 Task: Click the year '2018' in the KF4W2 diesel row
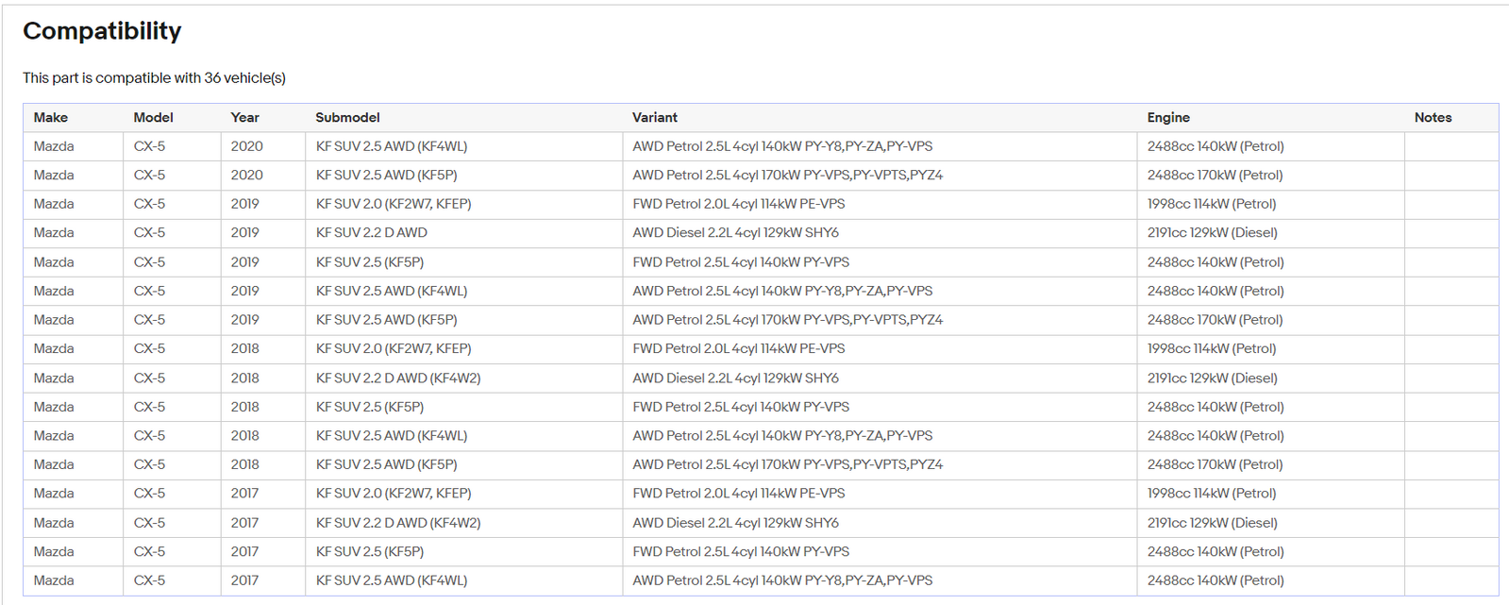pyautogui.click(x=244, y=378)
